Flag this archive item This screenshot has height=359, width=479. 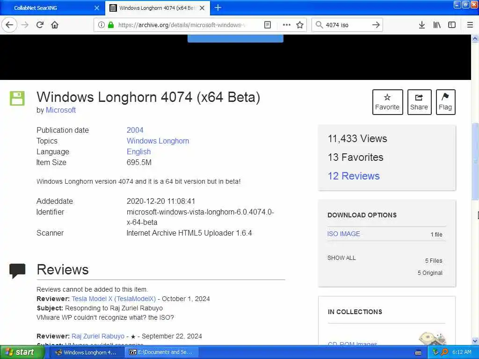(x=445, y=102)
